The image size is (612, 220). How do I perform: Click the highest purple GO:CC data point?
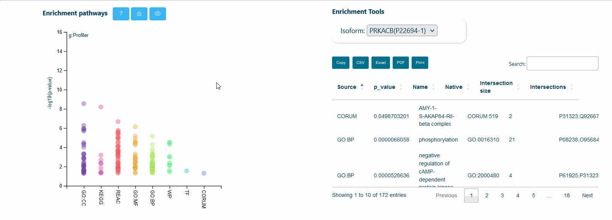pyautogui.click(x=84, y=104)
